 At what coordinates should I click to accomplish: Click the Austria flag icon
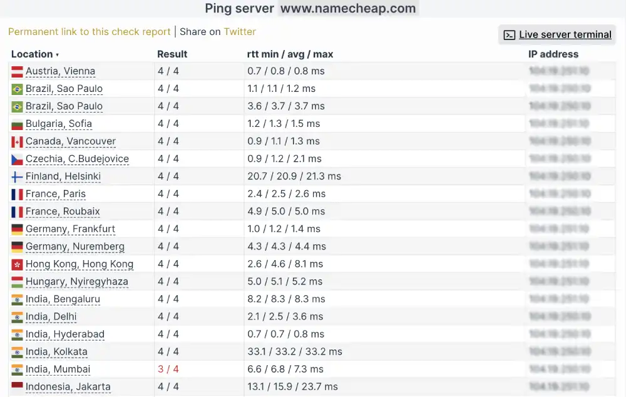pos(17,71)
